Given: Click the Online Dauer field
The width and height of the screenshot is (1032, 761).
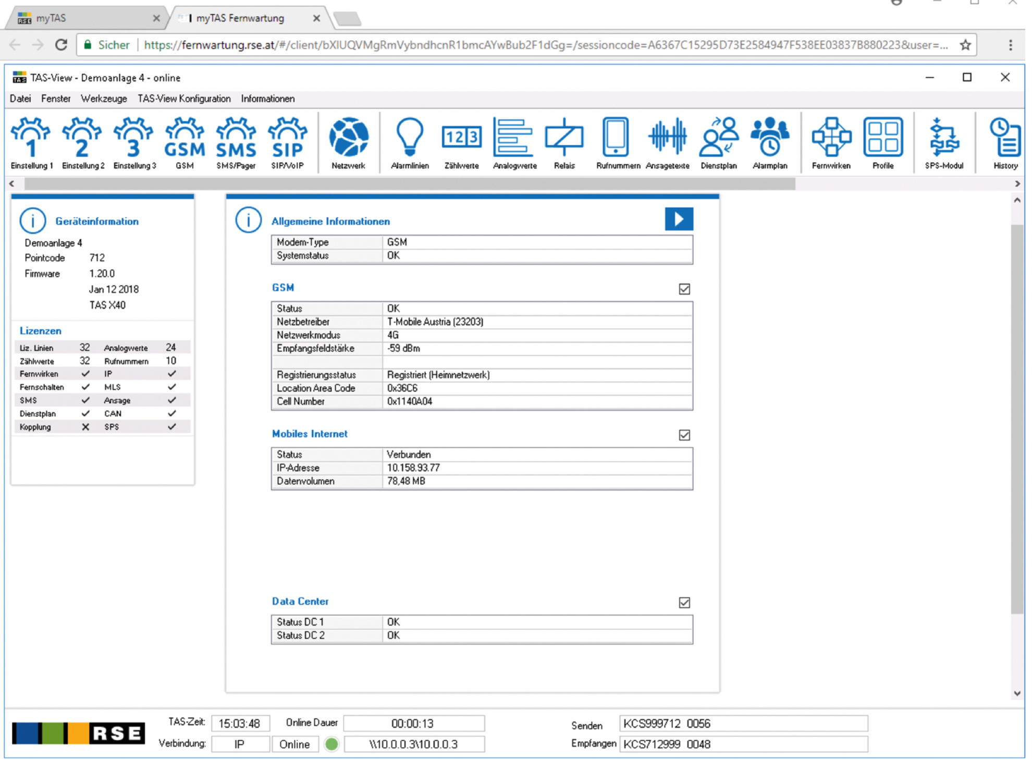Looking at the screenshot, I should (x=413, y=723).
